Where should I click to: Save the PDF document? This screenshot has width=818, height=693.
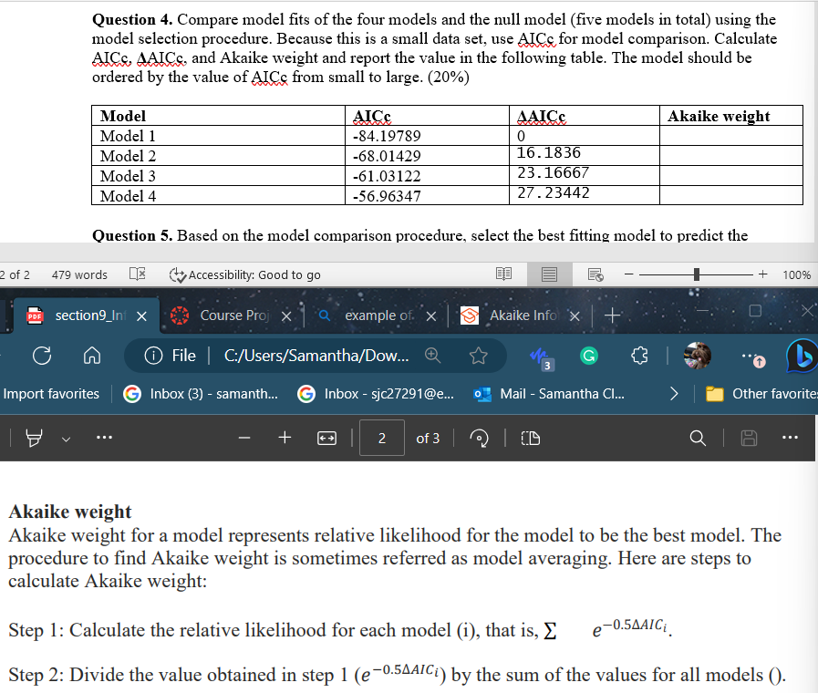749,438
